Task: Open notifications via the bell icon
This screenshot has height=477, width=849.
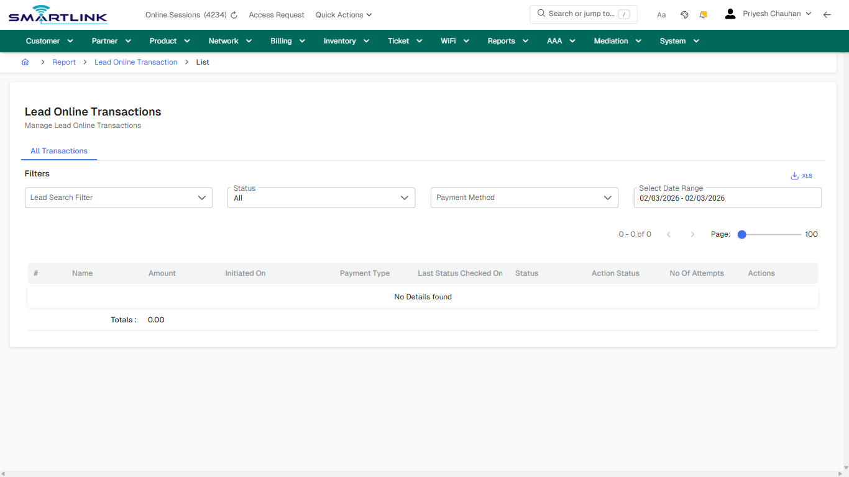Action: [x=703, y=14]
